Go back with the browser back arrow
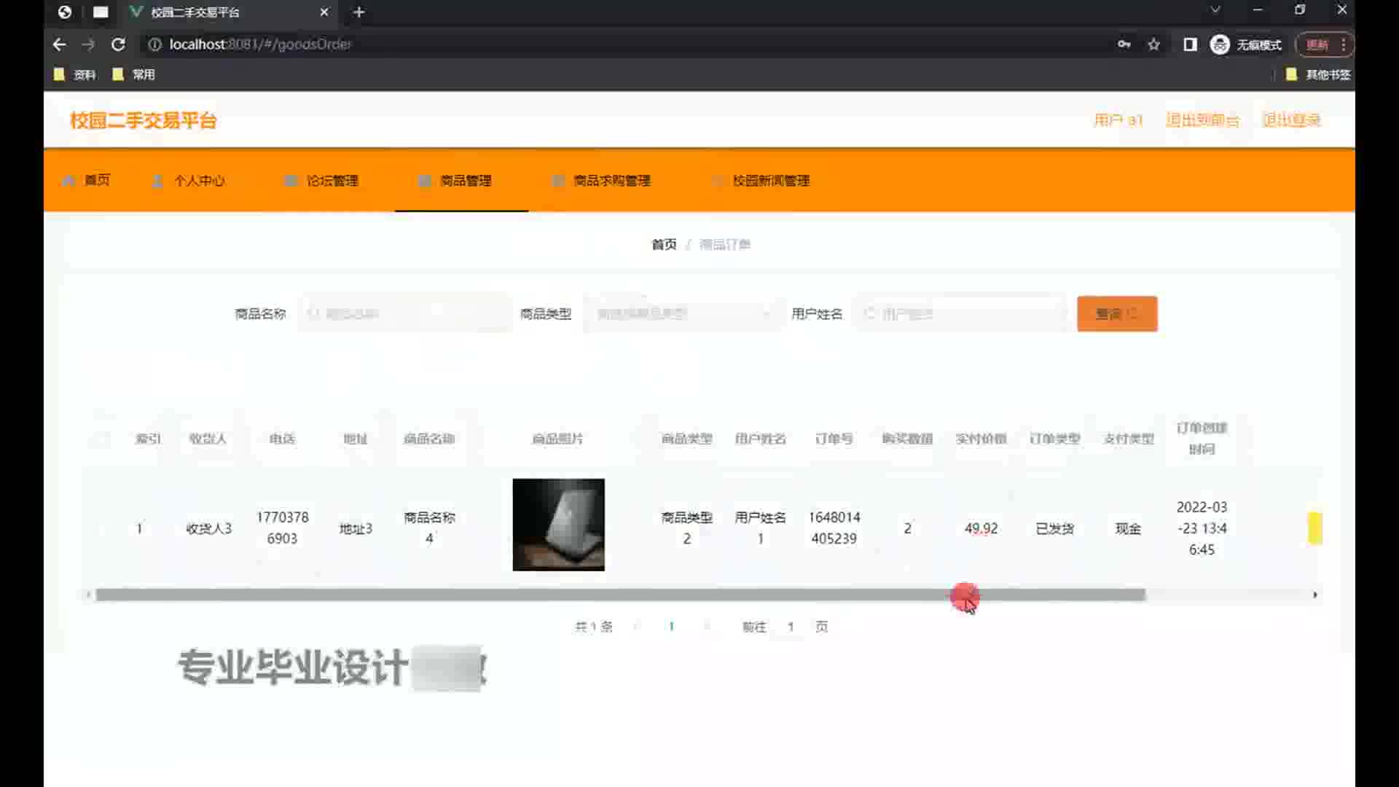 point(60,44)
